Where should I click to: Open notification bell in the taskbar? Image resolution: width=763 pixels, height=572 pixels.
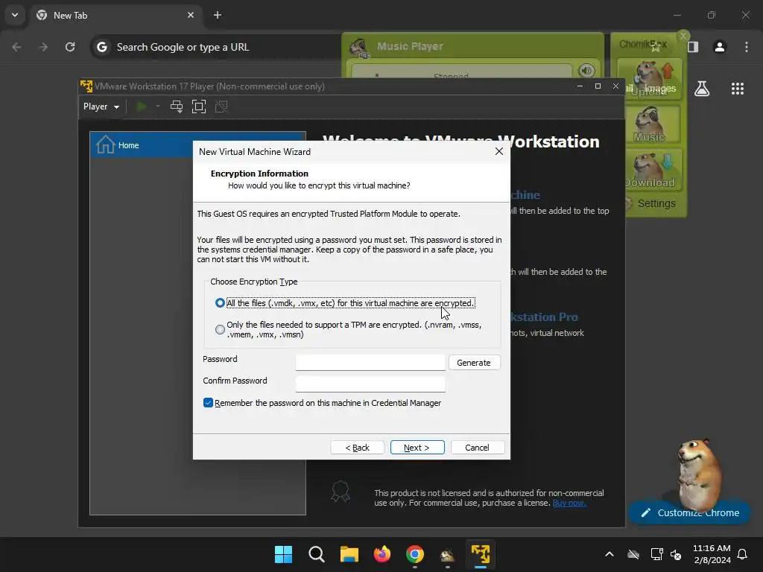point(743,554)
